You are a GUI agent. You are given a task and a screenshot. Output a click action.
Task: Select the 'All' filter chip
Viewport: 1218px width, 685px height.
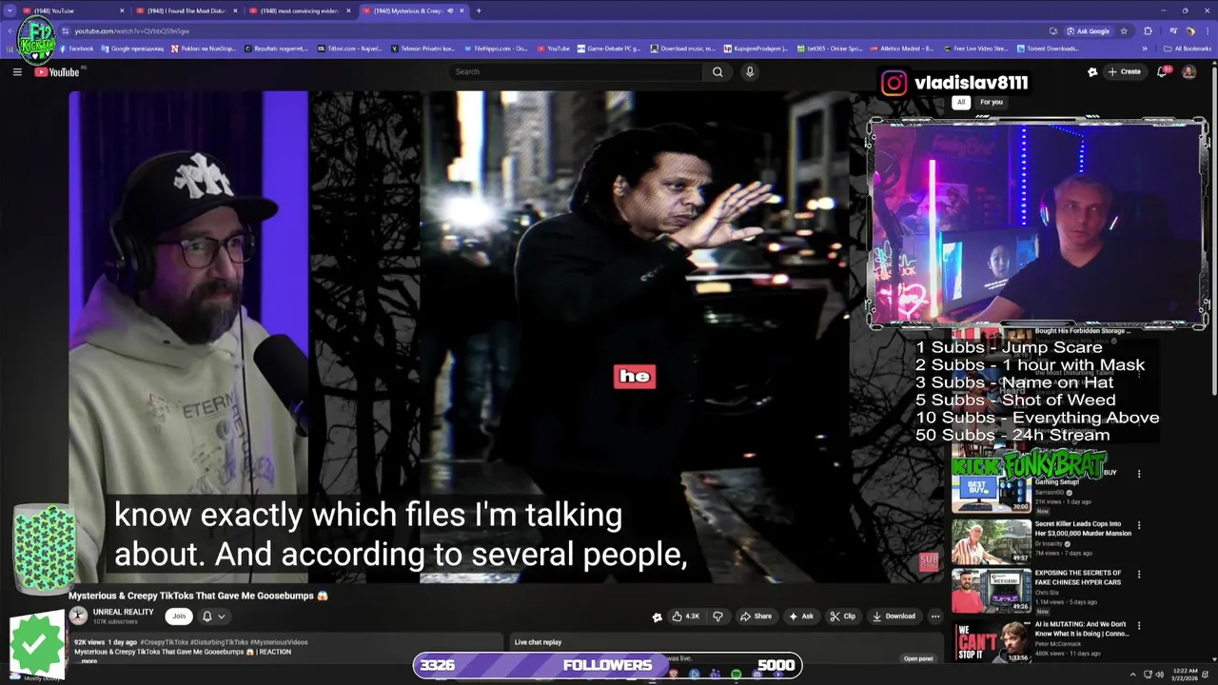[961, 102]
